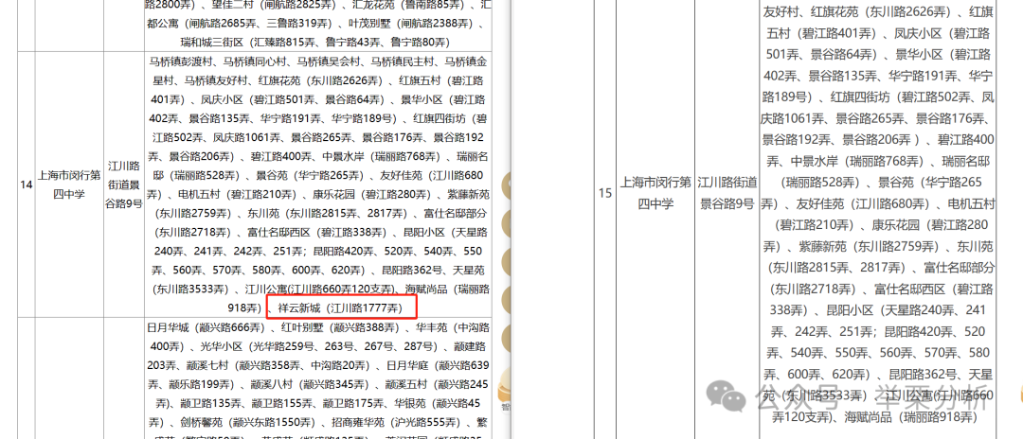This screenshot has width=1023, height=439.
Task: Click 江川路街道景谷路9号 address cell in row 14
Action: [124, 184]
